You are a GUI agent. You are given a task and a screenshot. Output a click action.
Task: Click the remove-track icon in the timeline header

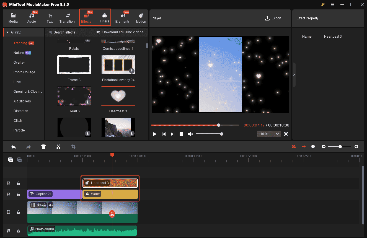pyautogui.click(x=19, y=160)
